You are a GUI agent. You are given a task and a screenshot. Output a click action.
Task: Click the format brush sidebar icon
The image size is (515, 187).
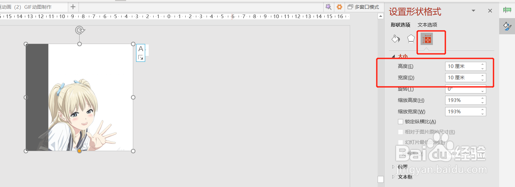[x=507, y=26]
